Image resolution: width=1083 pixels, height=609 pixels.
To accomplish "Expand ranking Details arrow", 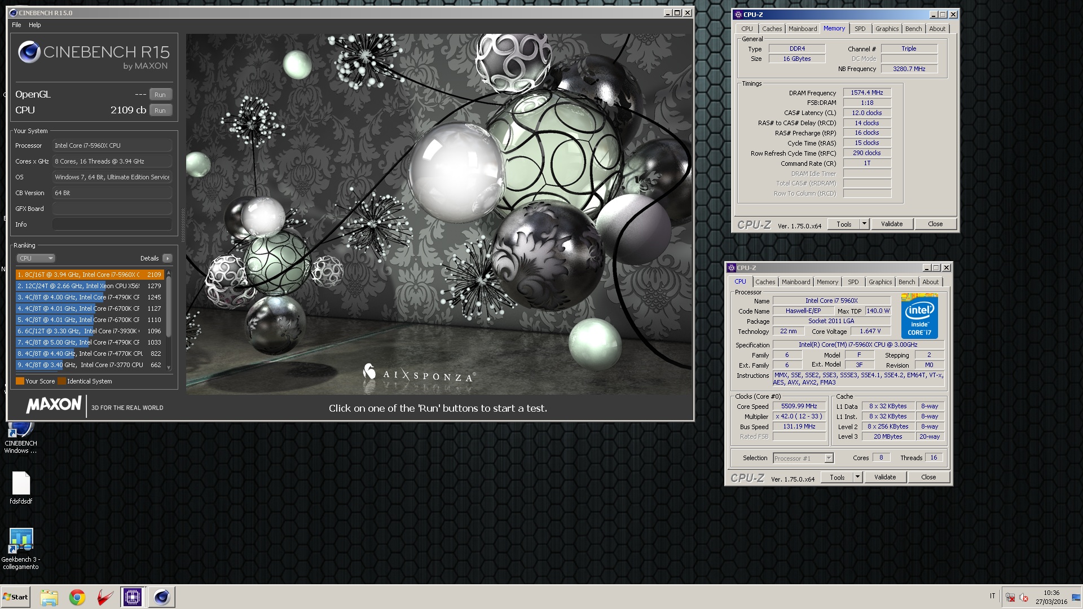I will pos(167,258).
